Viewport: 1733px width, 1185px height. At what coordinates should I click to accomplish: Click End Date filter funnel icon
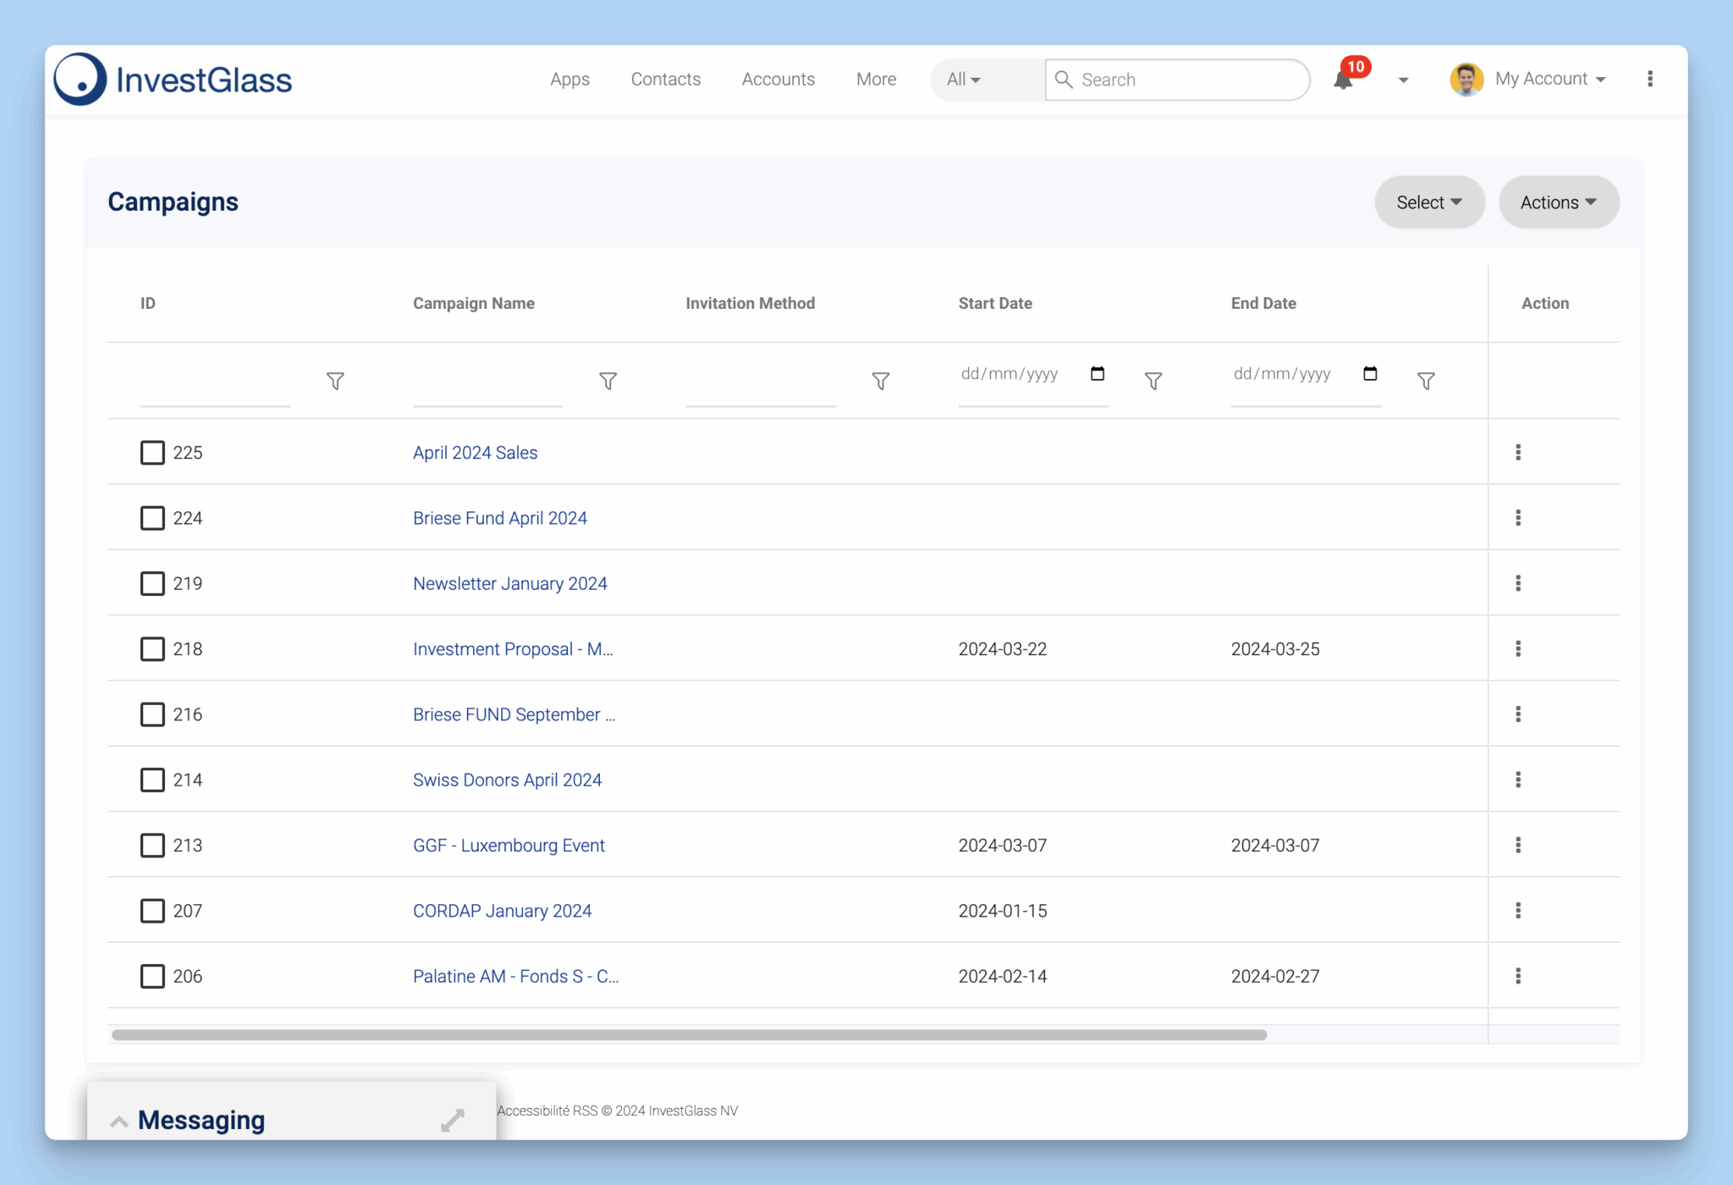click(1426, 381)
